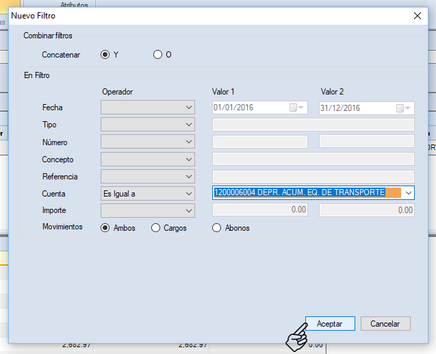The image size is (436, 354).
Task: Expand the Cuenta account value dropdown arrow
Action: point(408,194)
